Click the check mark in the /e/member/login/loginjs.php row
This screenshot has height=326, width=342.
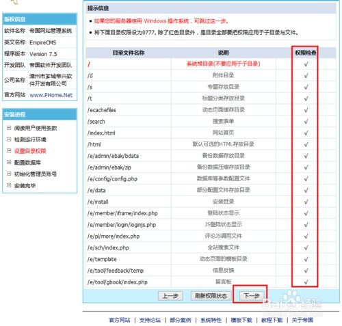[x=306, y=225]
